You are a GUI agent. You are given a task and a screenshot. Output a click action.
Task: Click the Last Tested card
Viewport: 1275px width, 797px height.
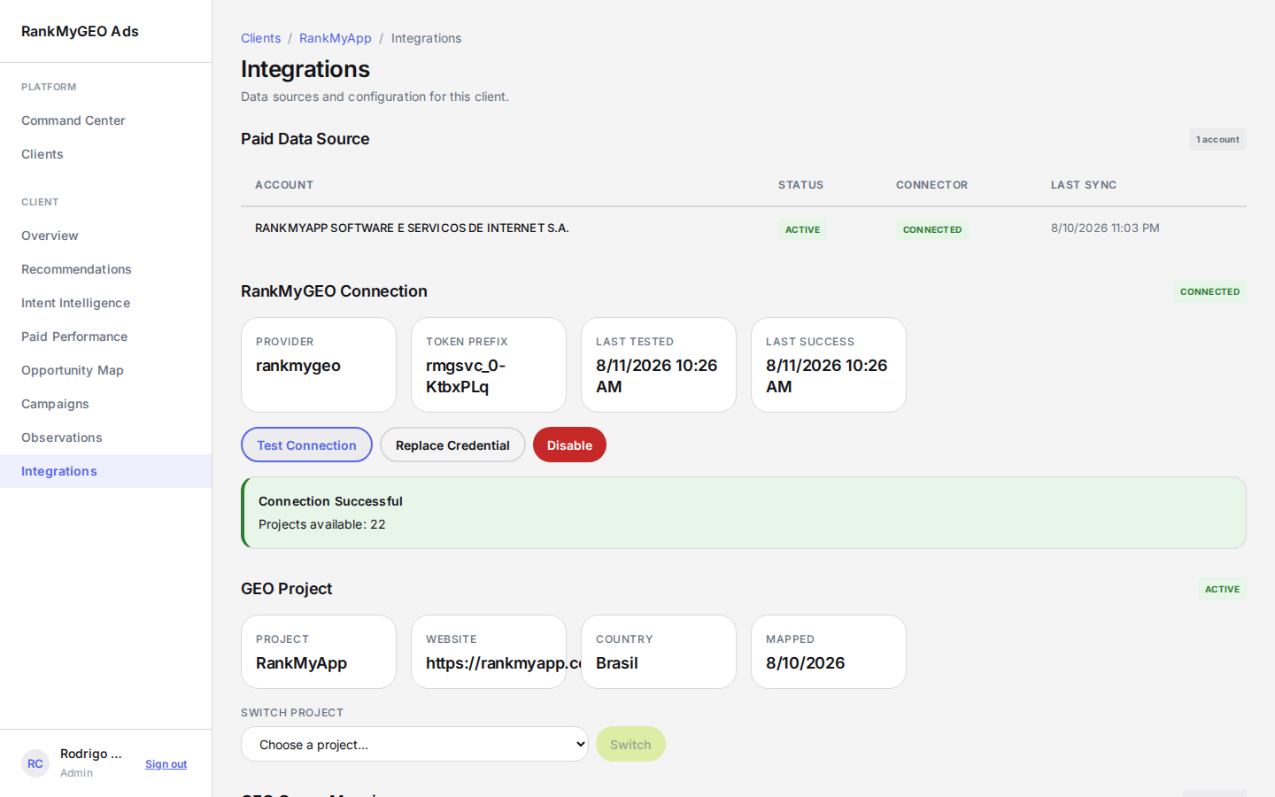tap(659, 365)
